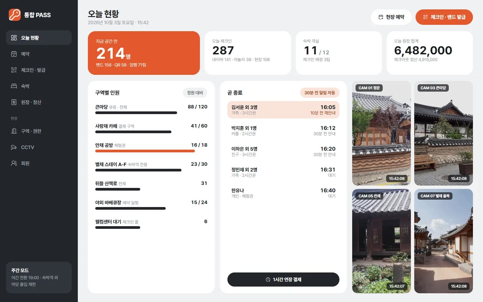Click the 구역·권한 zone icon in sidebar
The image size is (483, 302).
click(x=14, y=131)
